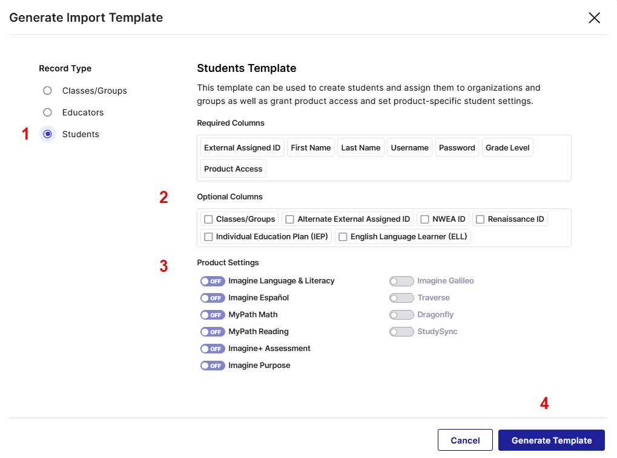Select the Classes/Groups record type
617x458 pixels.
[47, 91]
